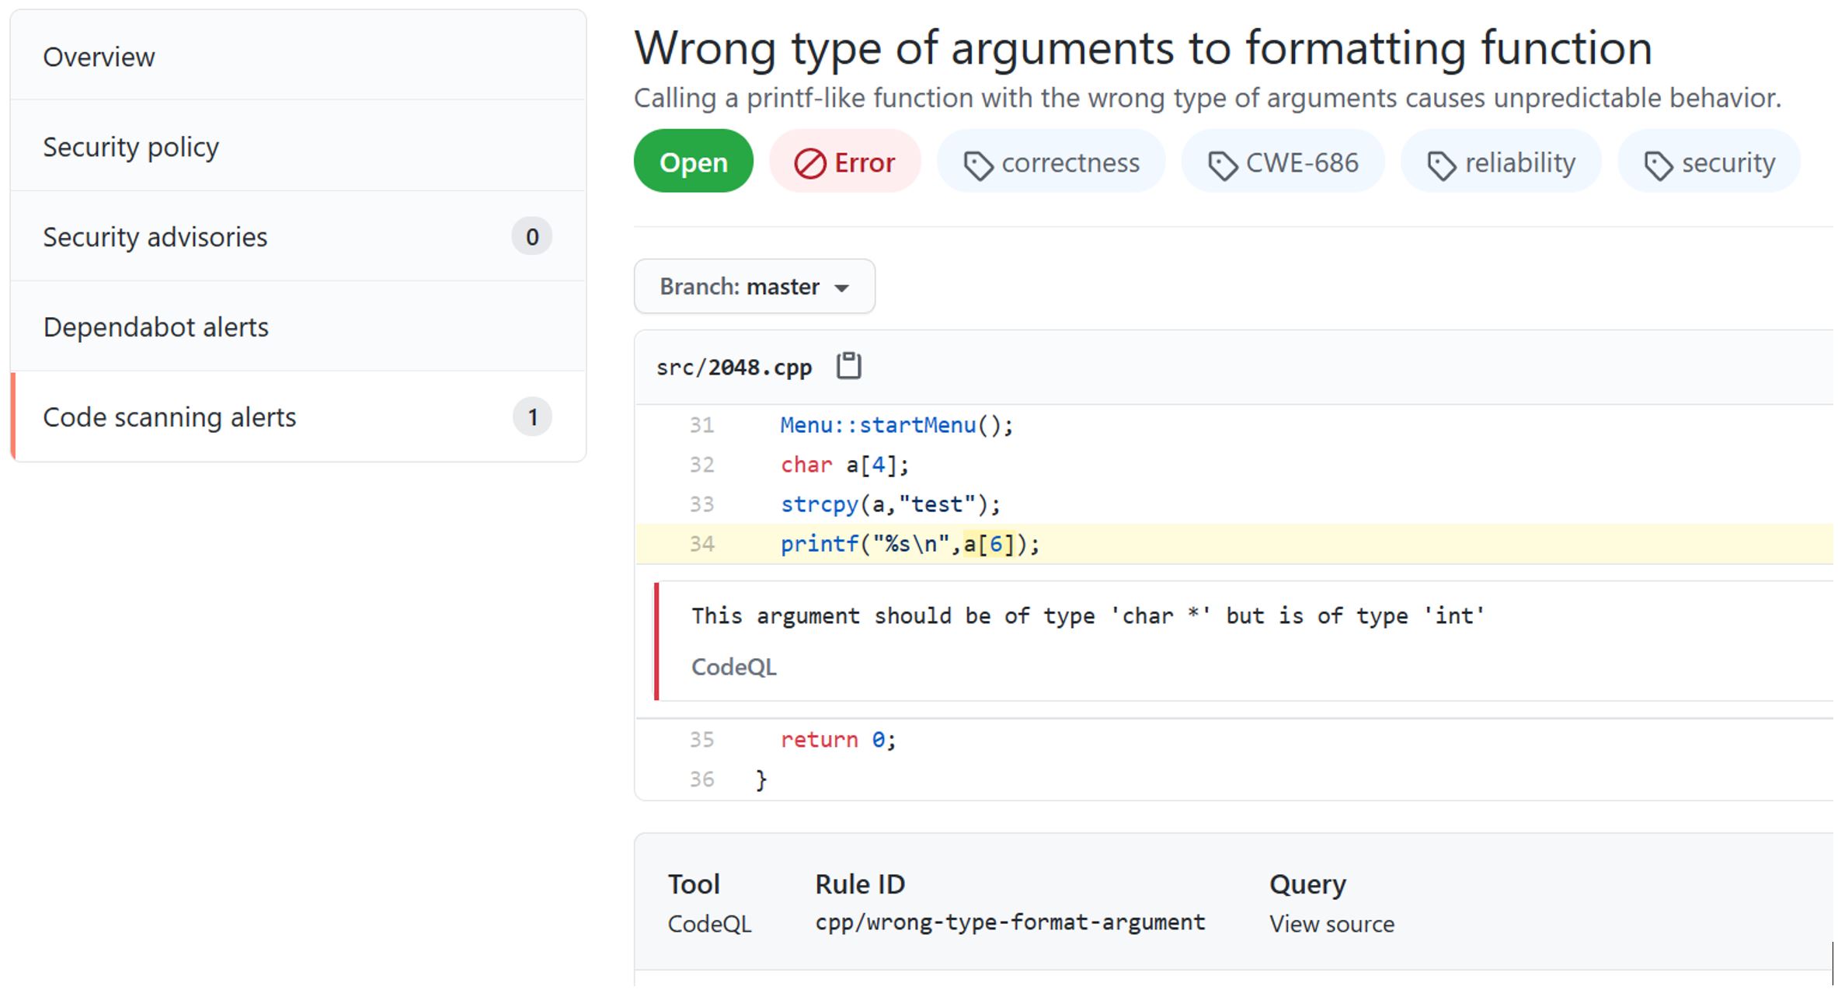Select the highlighted a[6] token on line 34
This screenshot has height=990, width=1838.
click(988, 544)
